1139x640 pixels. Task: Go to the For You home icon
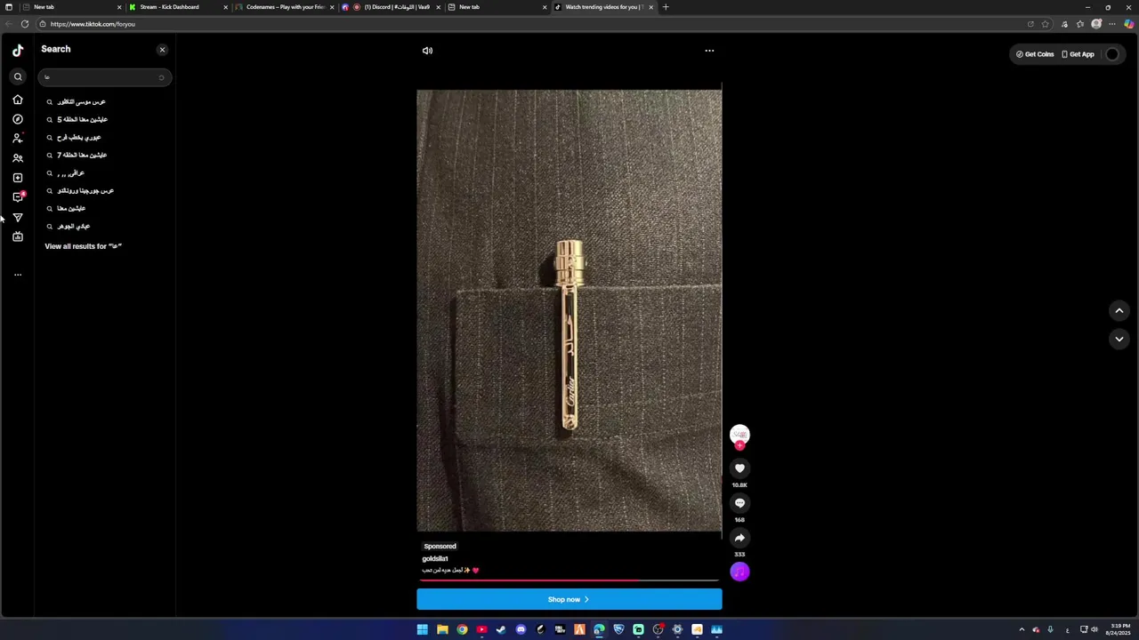pyautogui.click(x=18, y=100)
